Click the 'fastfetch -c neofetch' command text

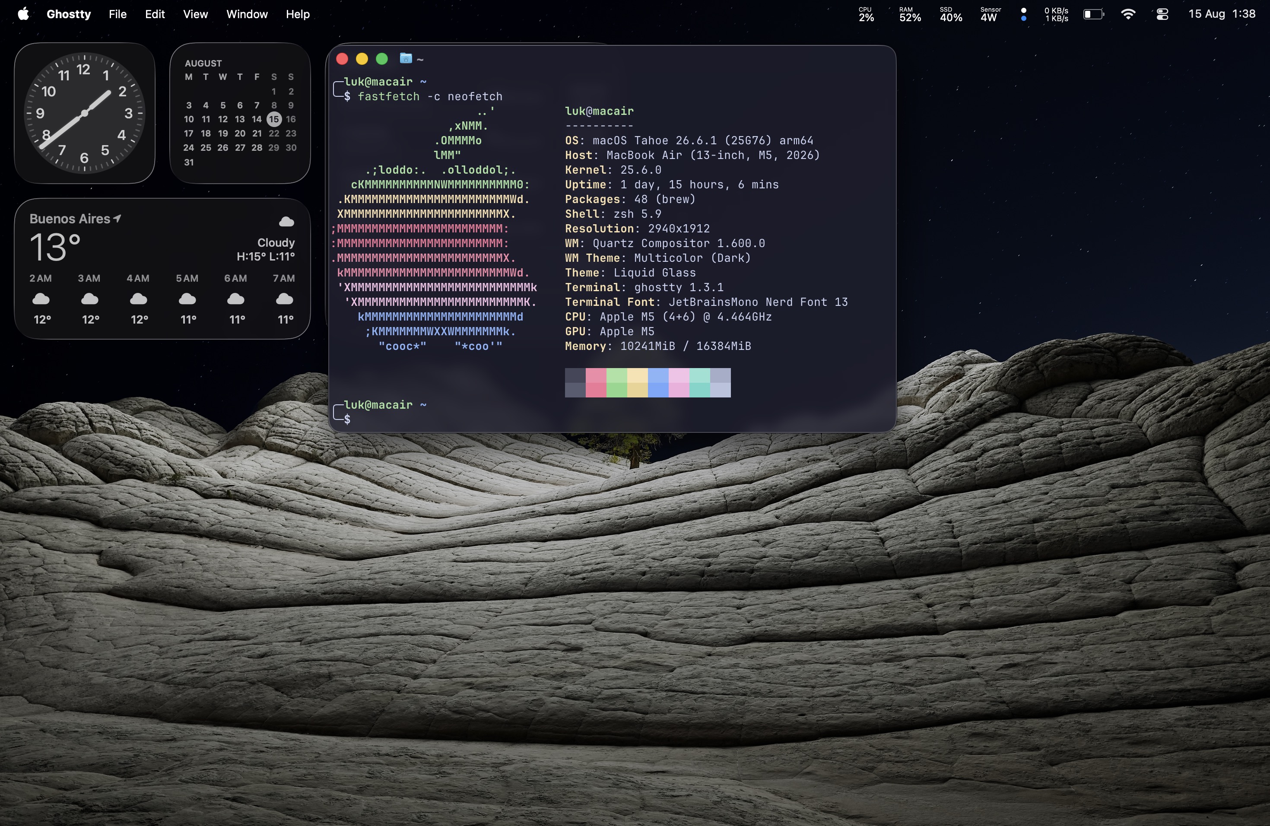(x=430, y=97)
